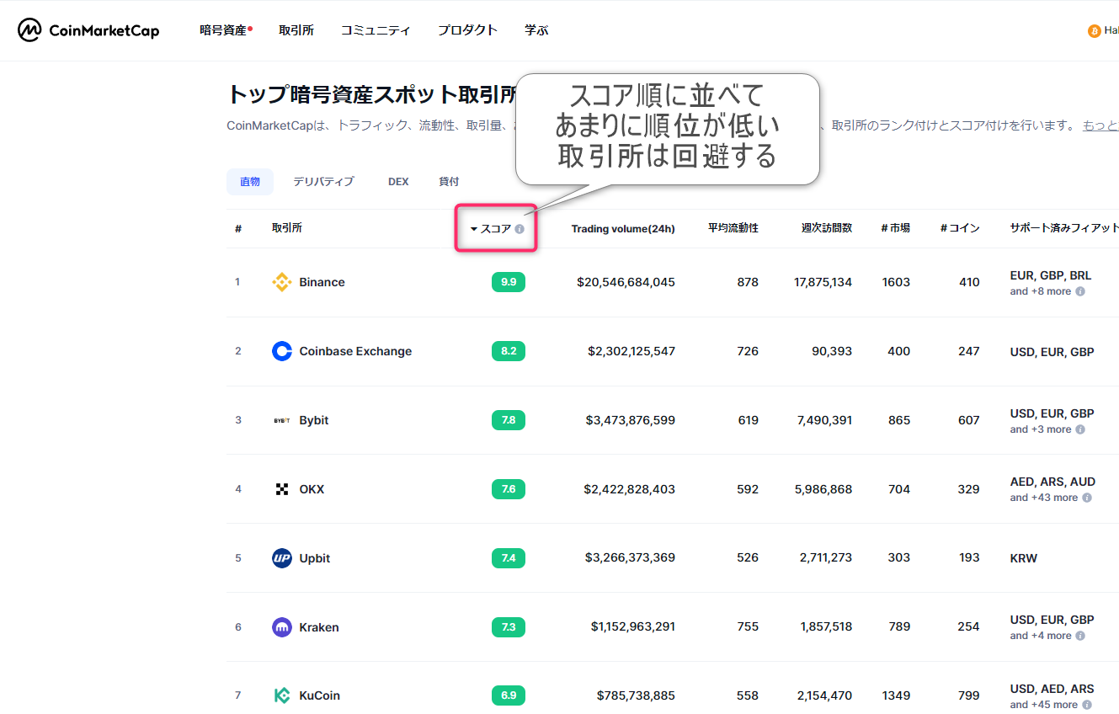Click Binance's 'and +8 more' text
This screenshot has width=1119, height=714.
[x=1041, y=291]
